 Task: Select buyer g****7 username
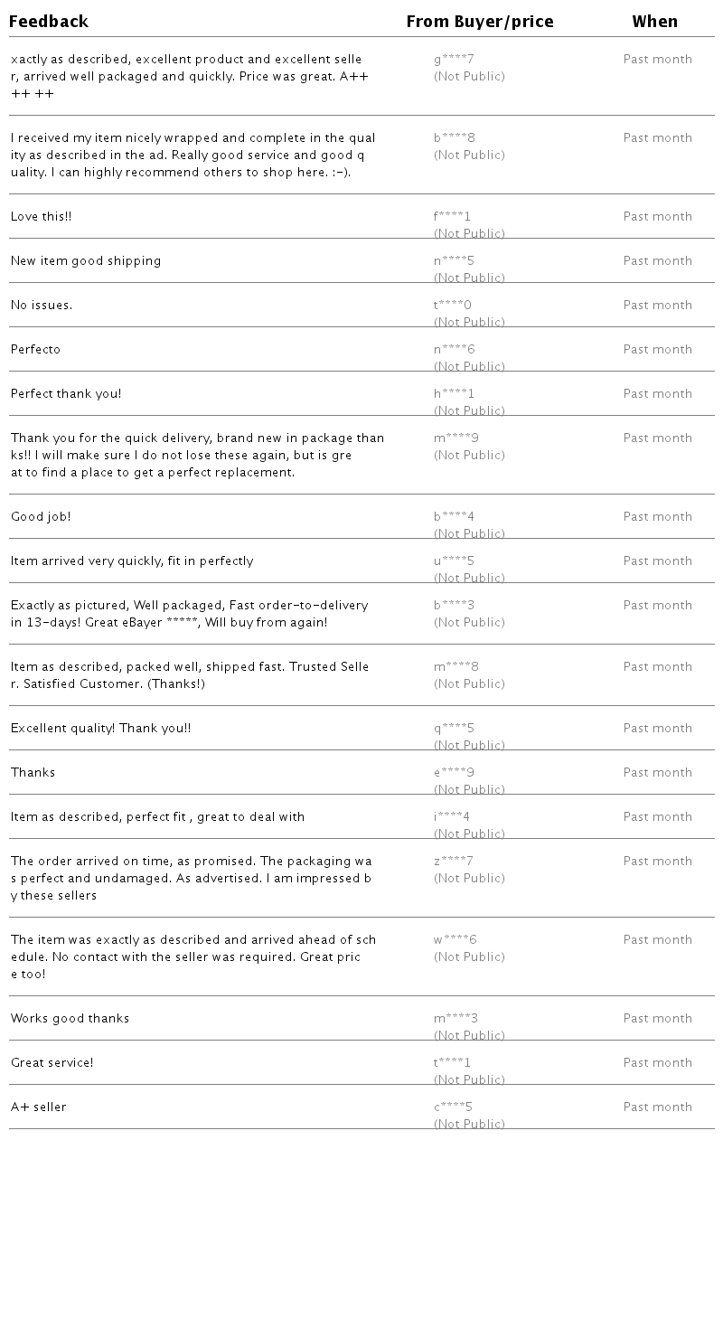point(454,60)
